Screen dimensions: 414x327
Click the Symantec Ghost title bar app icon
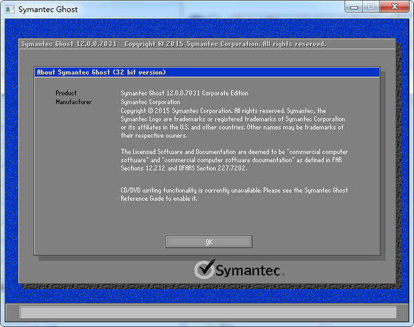10,10
